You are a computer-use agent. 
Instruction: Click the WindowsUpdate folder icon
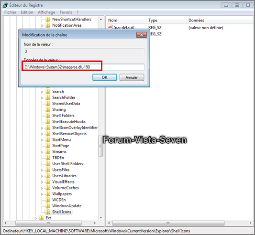(x=47, y=206)
